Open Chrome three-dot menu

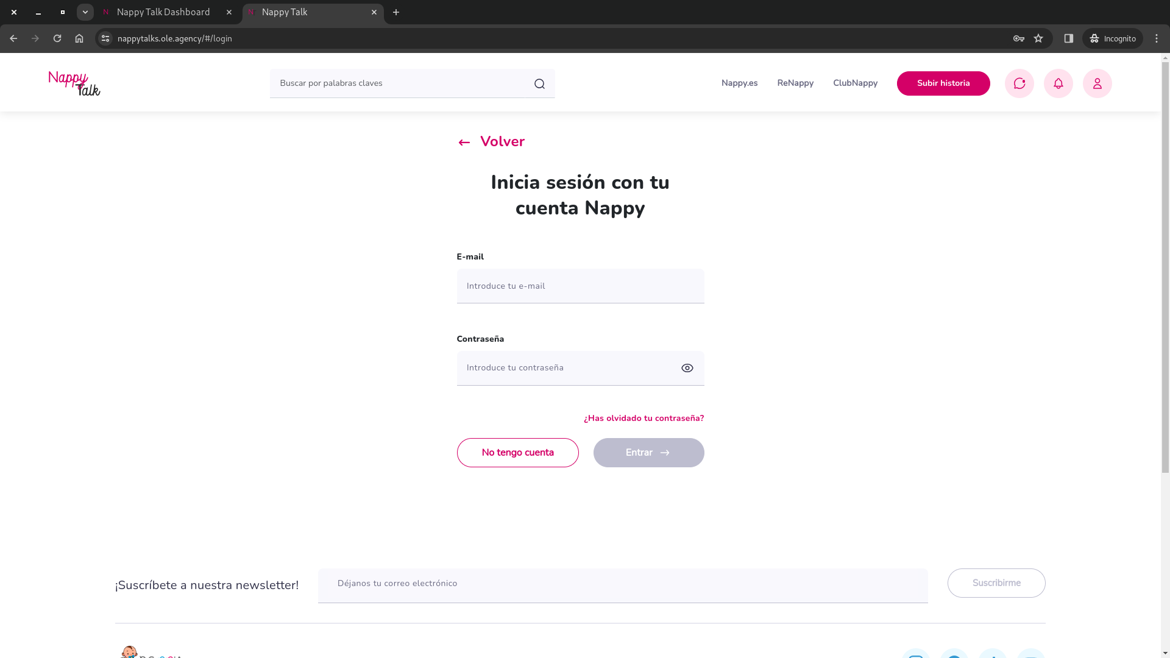pyautogui.click(x=1157, y=38)
